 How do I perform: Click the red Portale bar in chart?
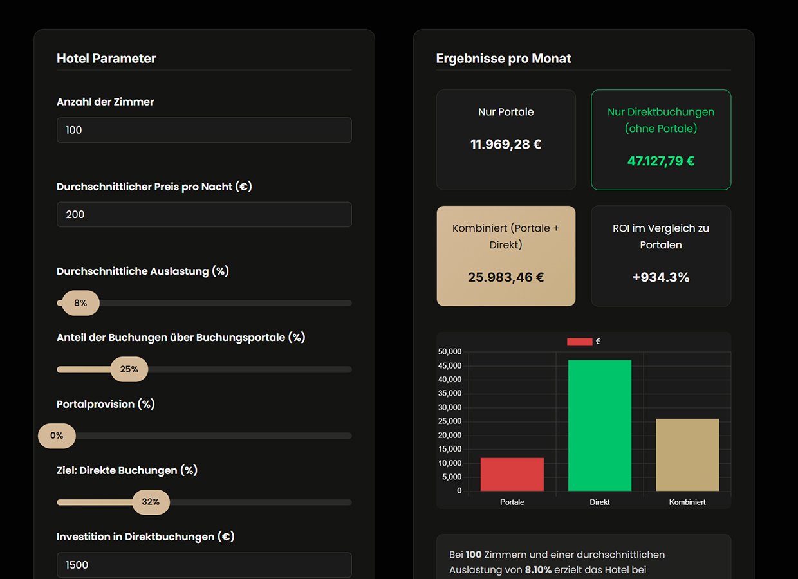[x=512, y=474]
